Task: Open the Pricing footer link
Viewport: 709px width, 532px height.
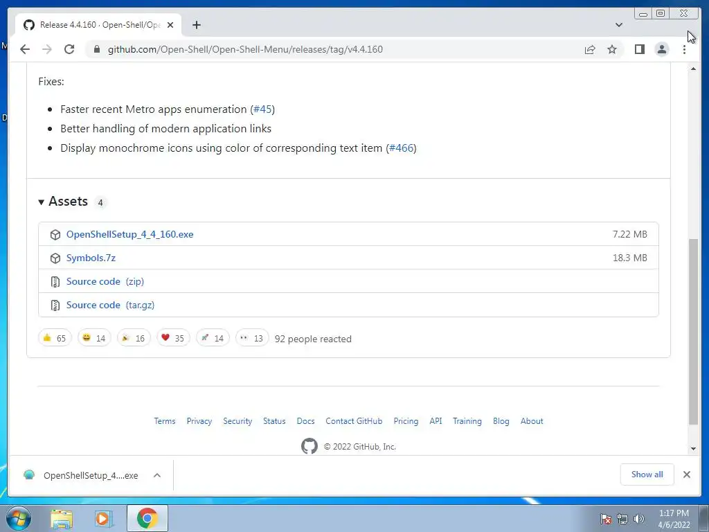Action: 406,421
